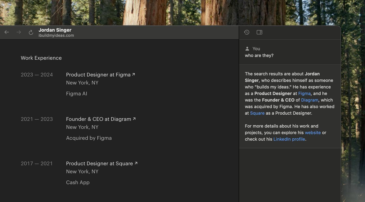
Task: Toggle the sidebar panel icon
Action: point(259,32)
